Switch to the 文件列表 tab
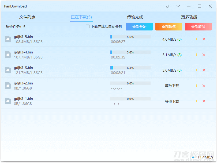Image resolution: width=217 pixels, height=163 pixels. point(27,17)
